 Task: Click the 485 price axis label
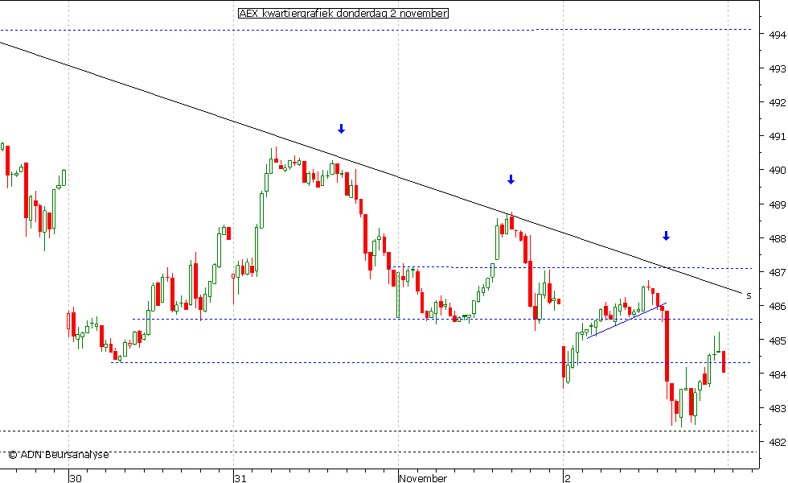tap(777, 341)
